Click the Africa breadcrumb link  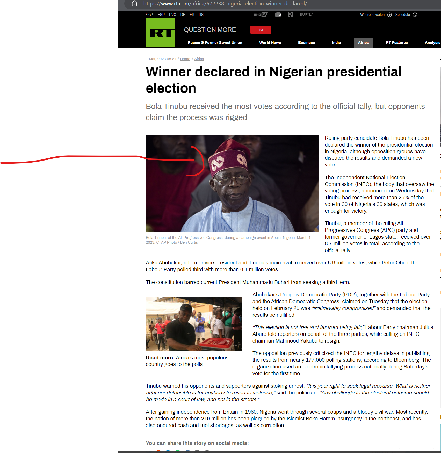click(x=199, y=59)
